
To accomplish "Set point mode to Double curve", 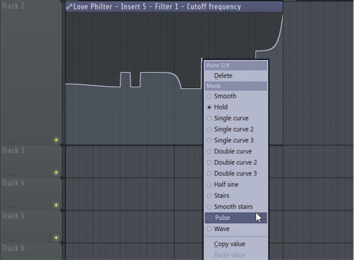I will (236, 151).
